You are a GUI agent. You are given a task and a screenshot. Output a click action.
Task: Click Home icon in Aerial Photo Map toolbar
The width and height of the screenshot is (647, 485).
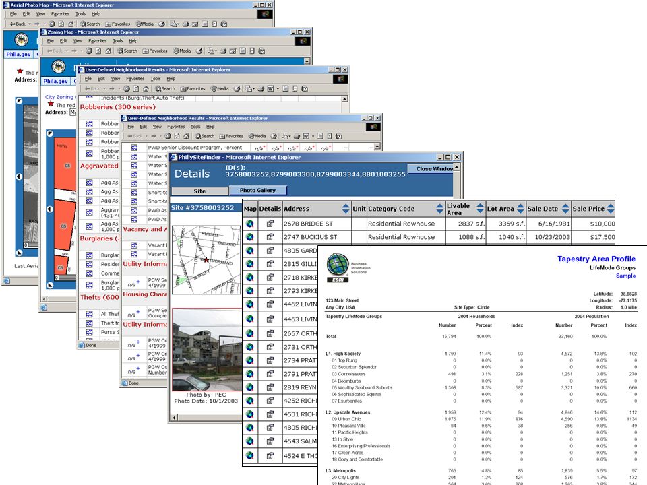tap(71, 24)
